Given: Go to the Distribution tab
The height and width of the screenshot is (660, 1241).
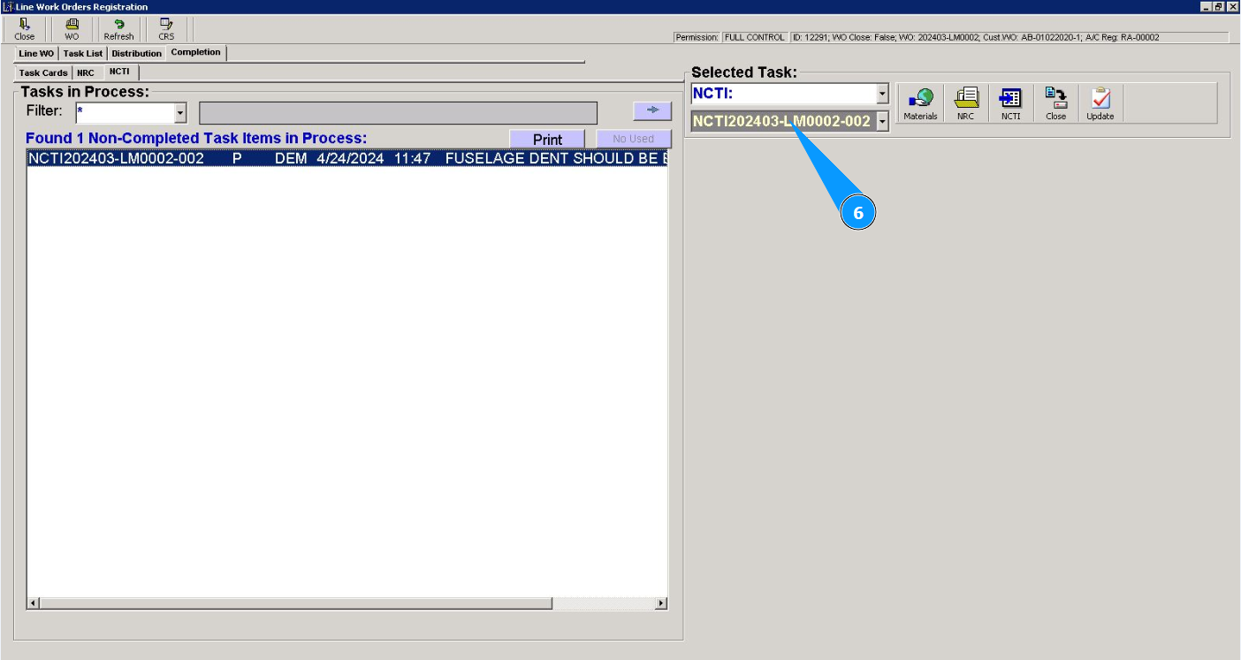Looking at the screenshot, I should (137, 54).
